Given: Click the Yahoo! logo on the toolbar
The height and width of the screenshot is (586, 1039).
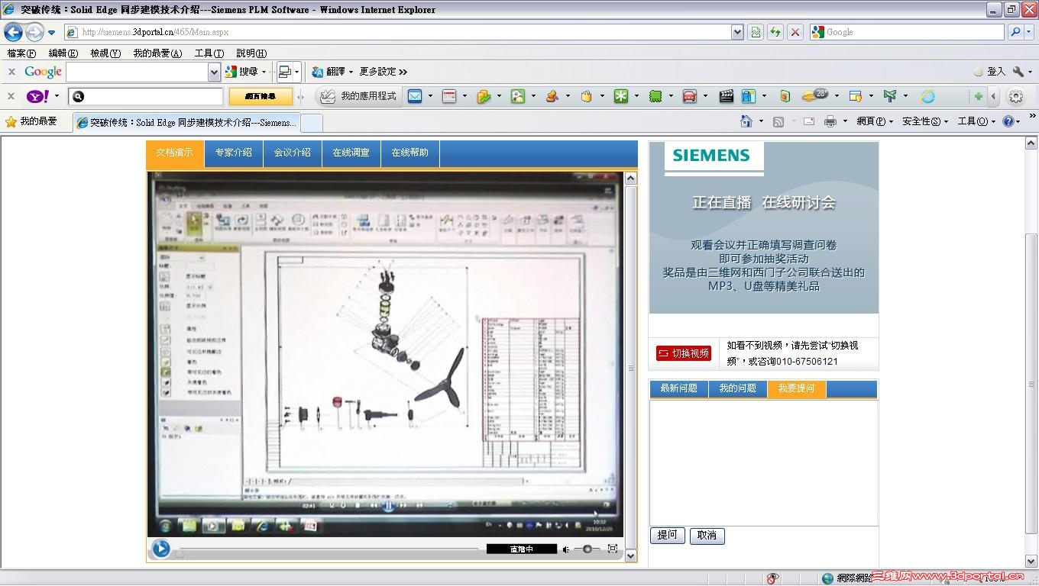Looking at the screenshot, I should click(38, 96).
